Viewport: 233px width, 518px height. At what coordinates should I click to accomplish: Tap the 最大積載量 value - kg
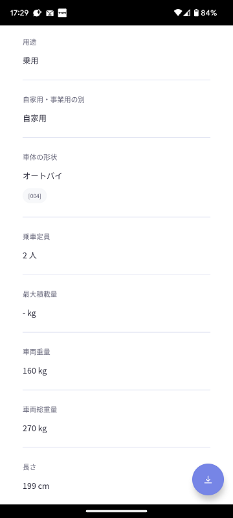(29, 313)
